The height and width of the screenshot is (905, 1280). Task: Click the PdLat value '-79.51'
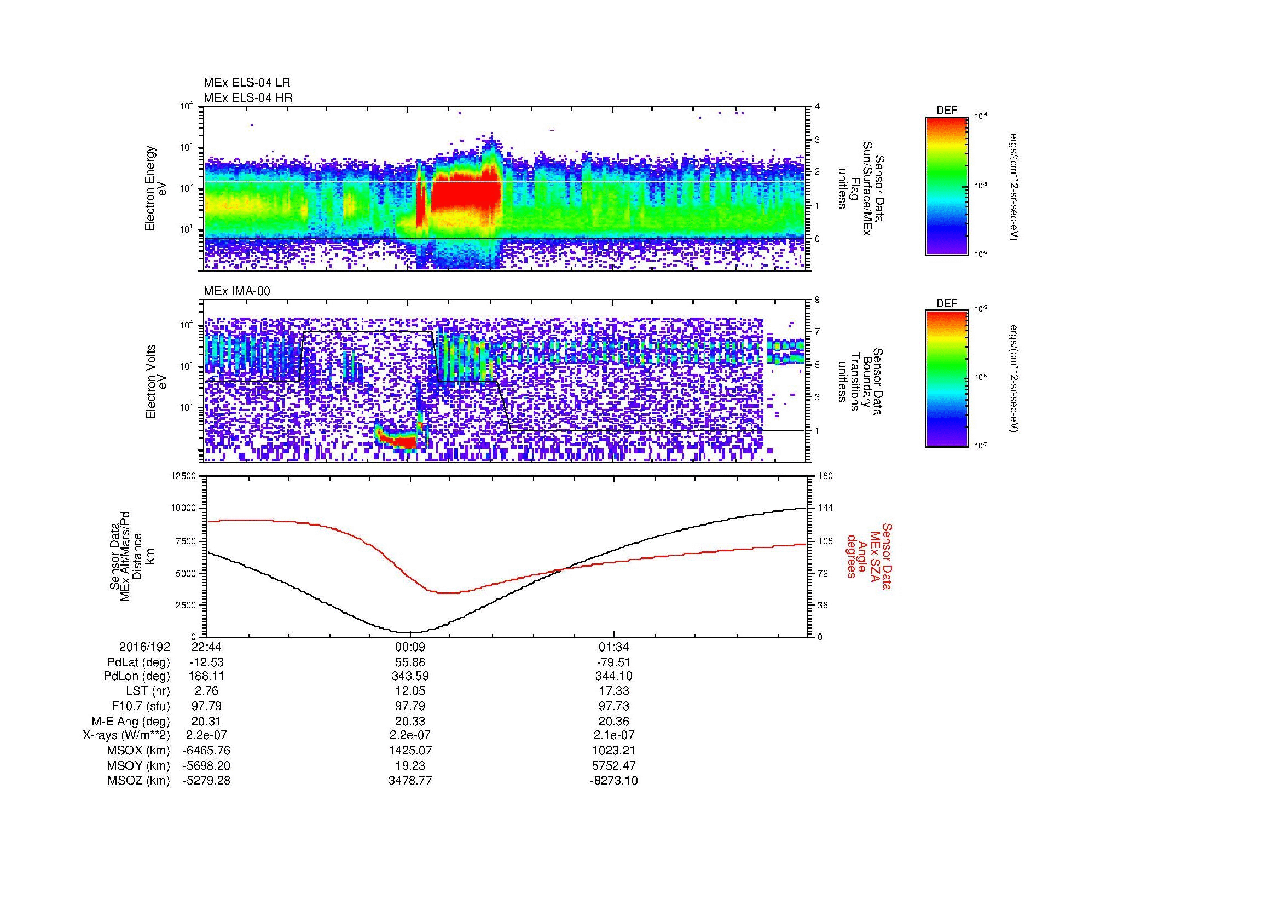pos(614,662)
